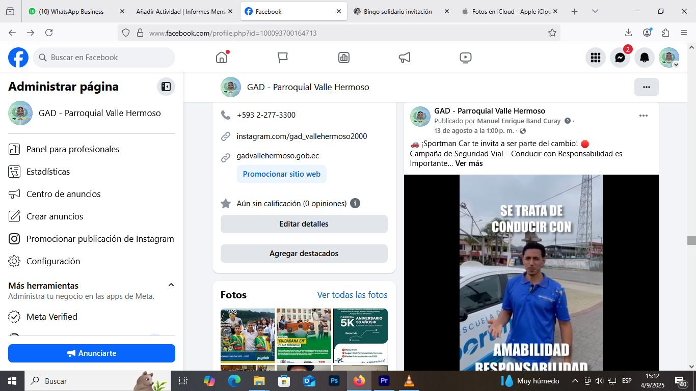
Task: Click the page vertical scrollbar thumb
Action: [691, 241]
